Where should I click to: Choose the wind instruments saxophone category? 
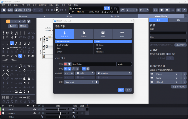(84, 34)
